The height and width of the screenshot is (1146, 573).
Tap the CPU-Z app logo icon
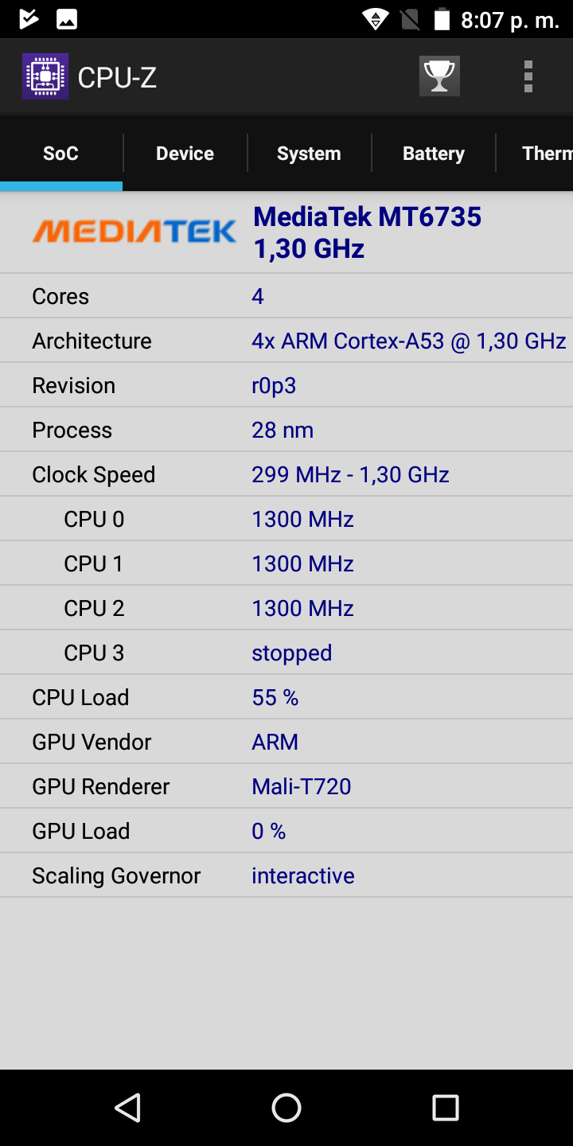[45, 76]
